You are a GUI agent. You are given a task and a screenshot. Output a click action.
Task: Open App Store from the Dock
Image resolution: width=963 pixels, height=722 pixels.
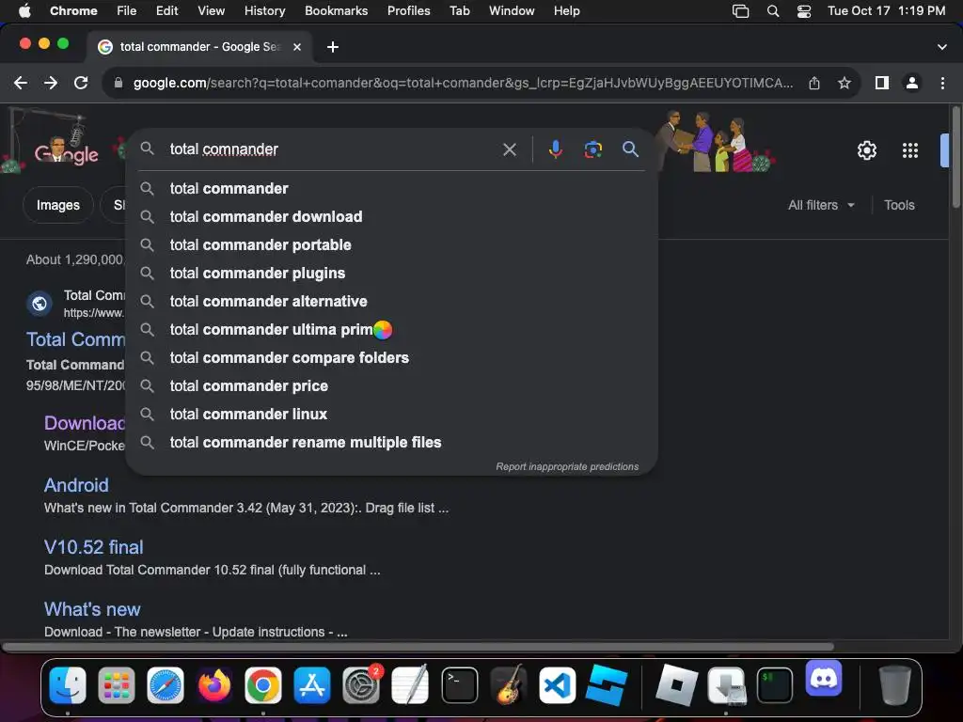312,685
